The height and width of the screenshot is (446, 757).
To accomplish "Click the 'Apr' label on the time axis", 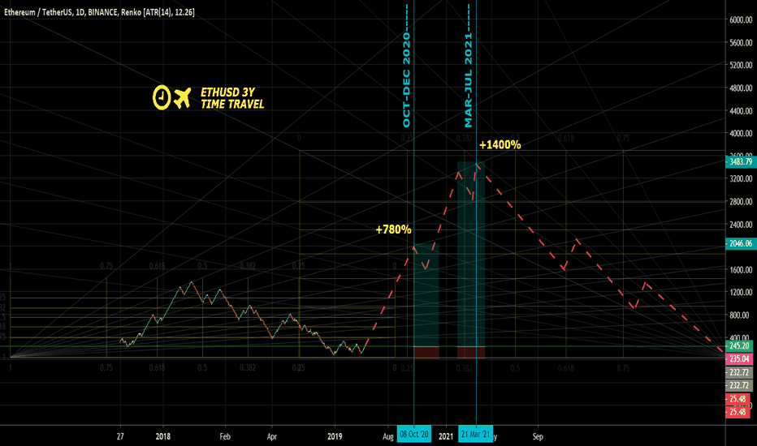I will [272, 437].
